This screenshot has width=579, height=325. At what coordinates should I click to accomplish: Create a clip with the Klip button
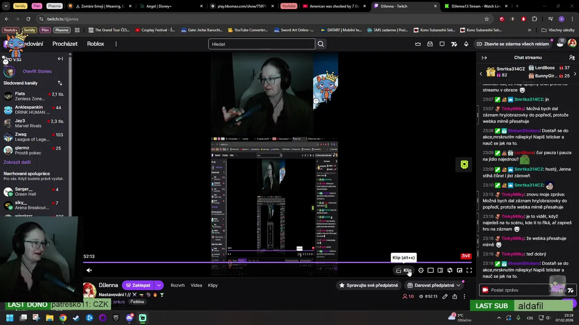[403, 270]
